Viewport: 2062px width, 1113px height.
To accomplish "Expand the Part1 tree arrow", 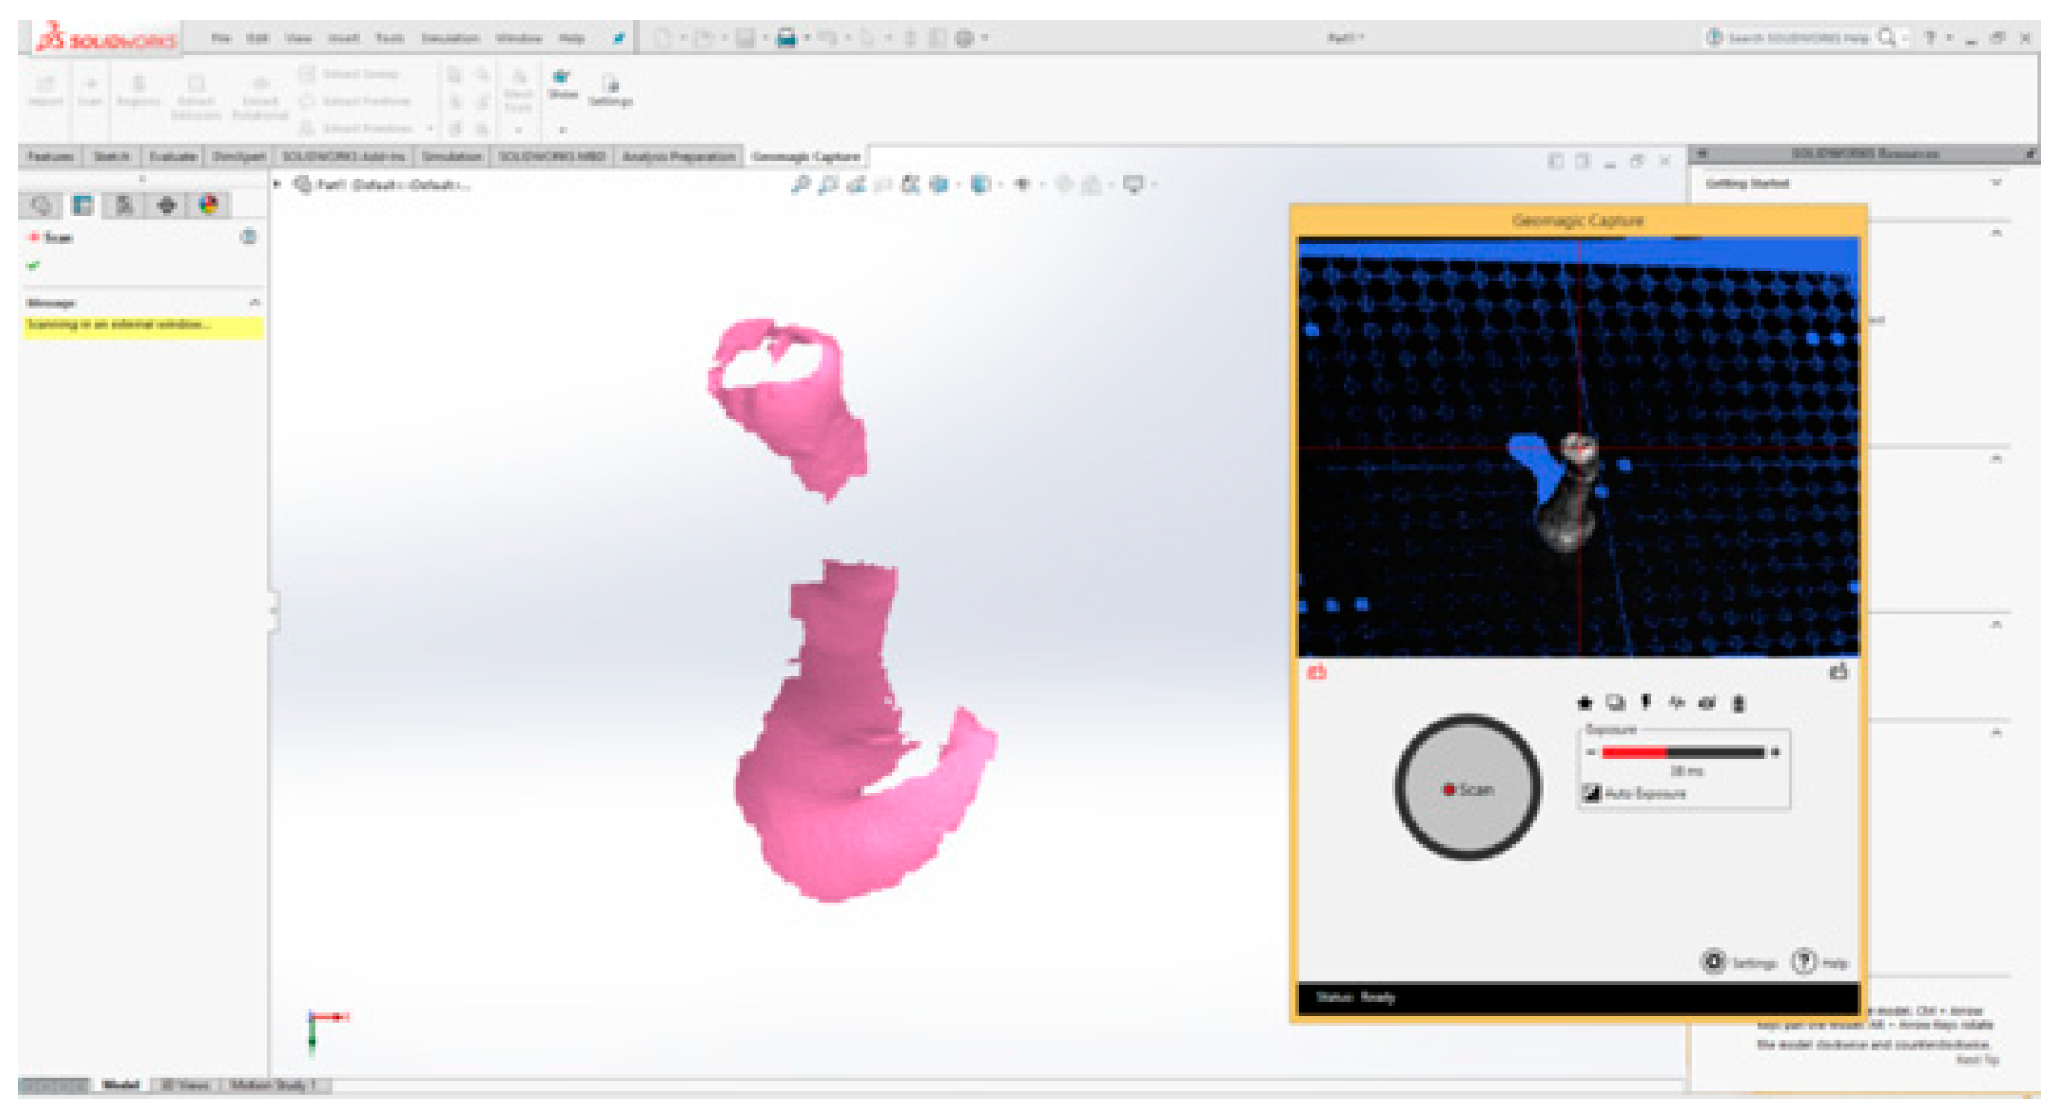I will [x=278, y=184].
